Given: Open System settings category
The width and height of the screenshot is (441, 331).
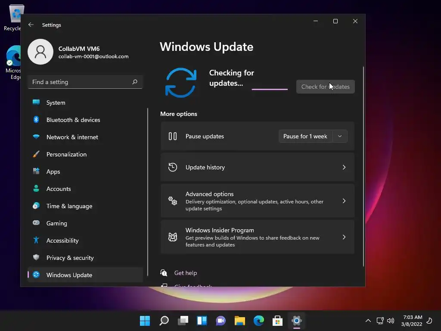Looking at the screenshot, I should [x=85, y=103].
